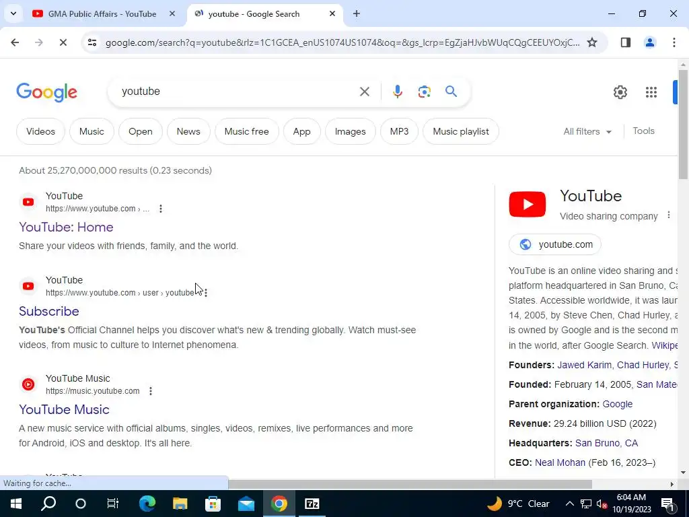Close the GMA Public Affairs tab
This screenshot has height=517, width=689.
tap(172, 13)
